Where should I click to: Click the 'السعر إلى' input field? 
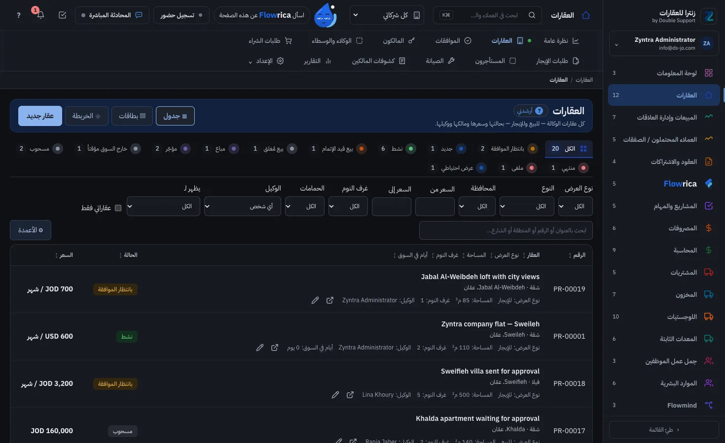click(392, 206)
